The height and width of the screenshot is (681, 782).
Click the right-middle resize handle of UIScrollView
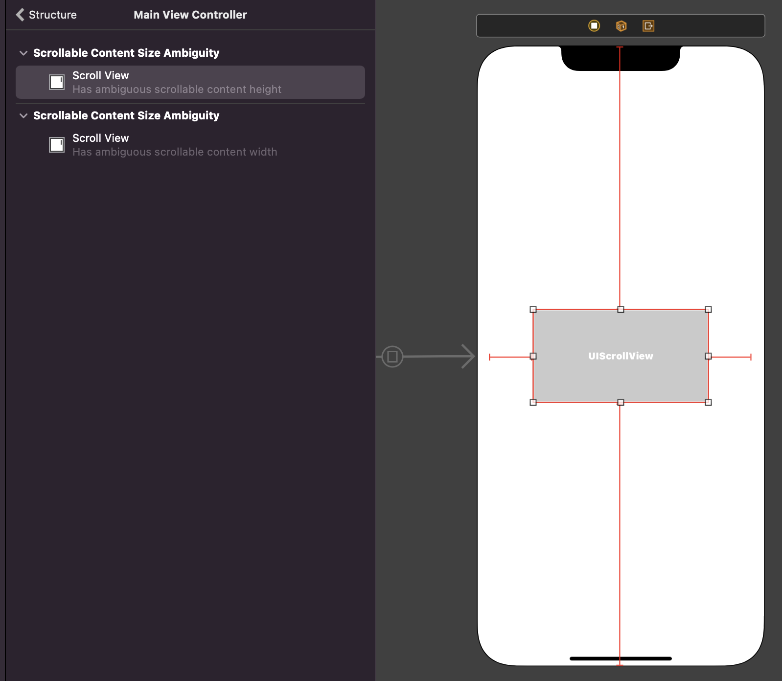pos(708,356)
